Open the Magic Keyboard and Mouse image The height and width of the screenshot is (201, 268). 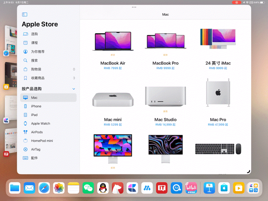click(218, 149)
